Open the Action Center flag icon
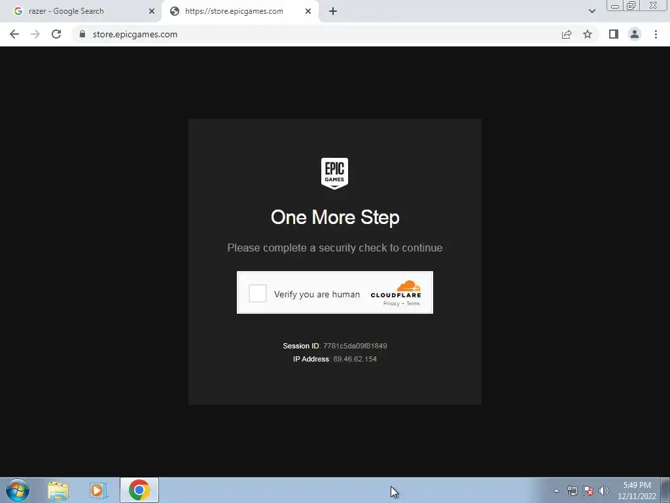 (588, 491)
